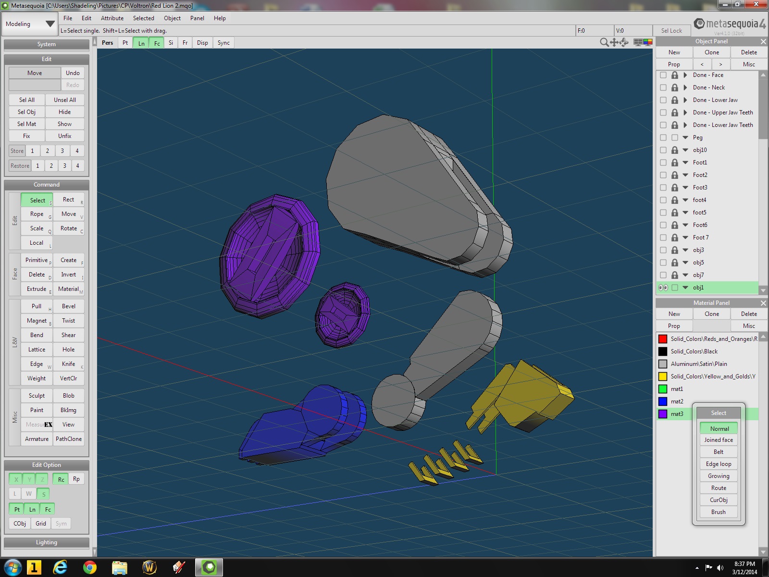Collapse the obj10 object tree
The height and width of the screenshot is (577, 769).
tap(685, 150)
